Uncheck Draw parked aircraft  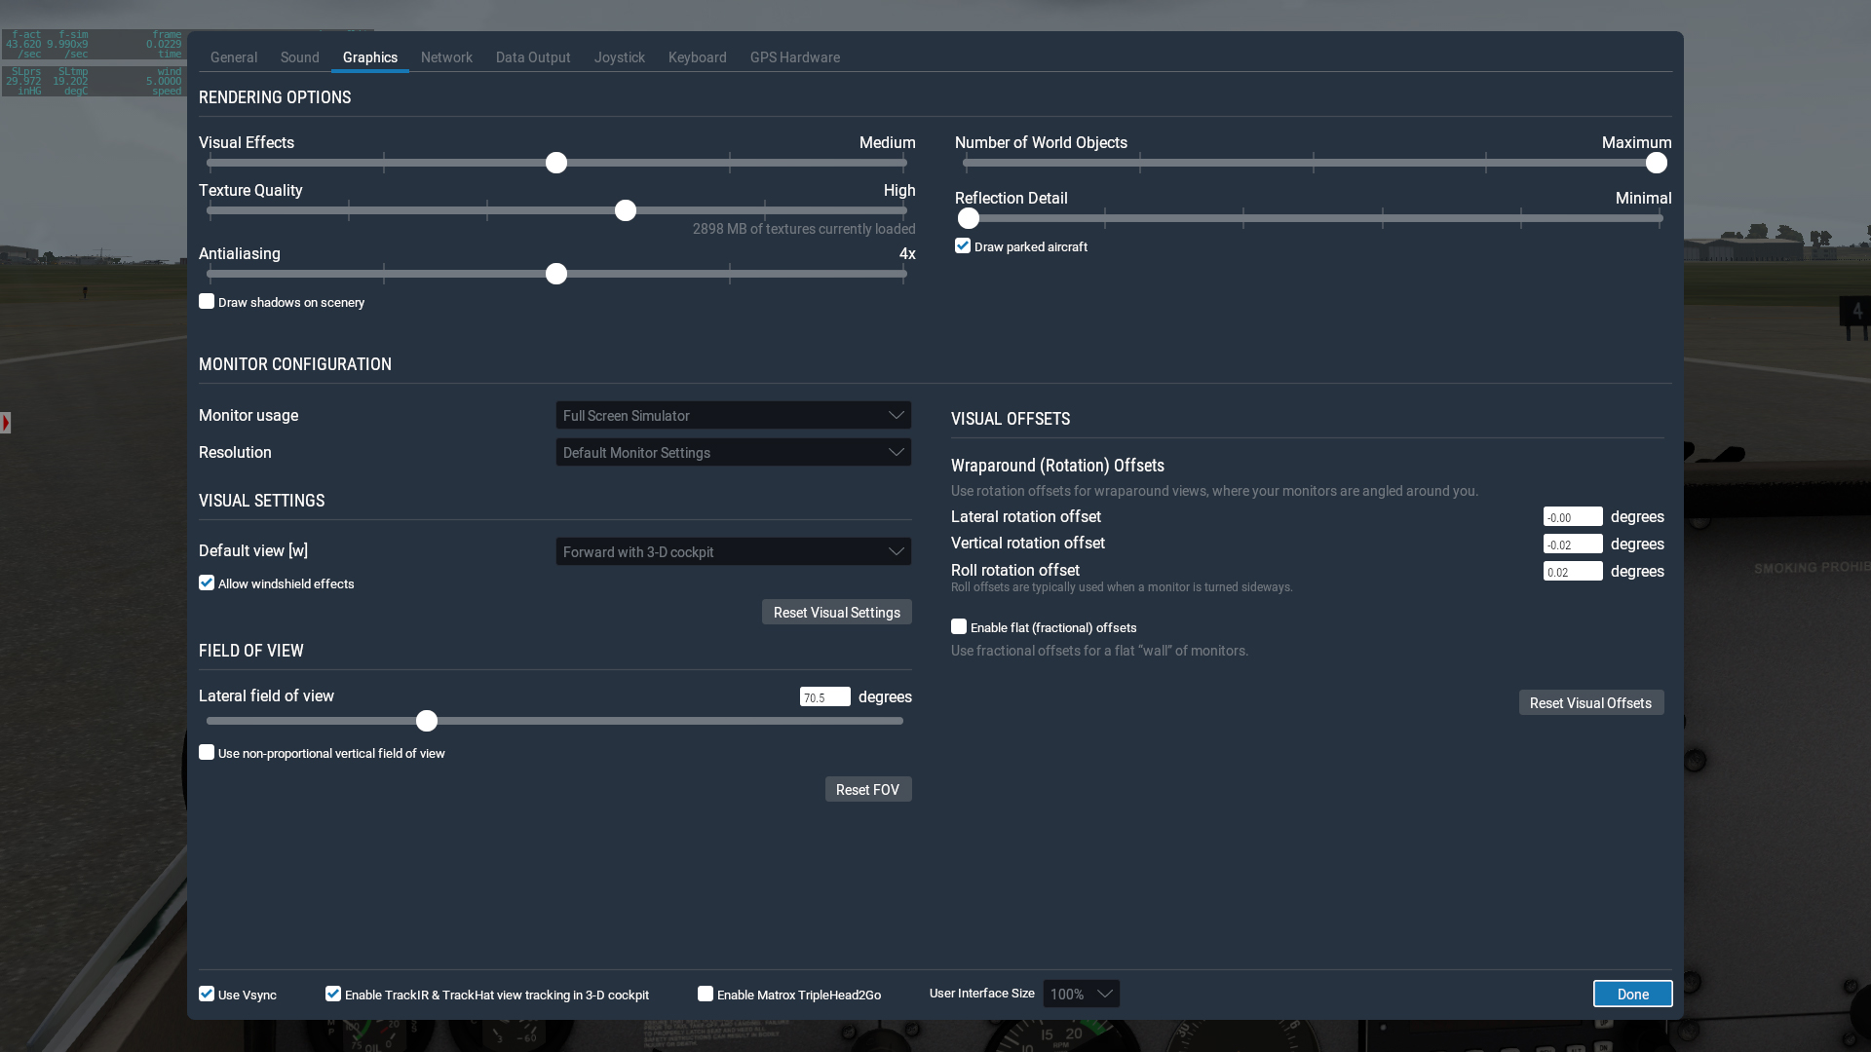point(963,246)
